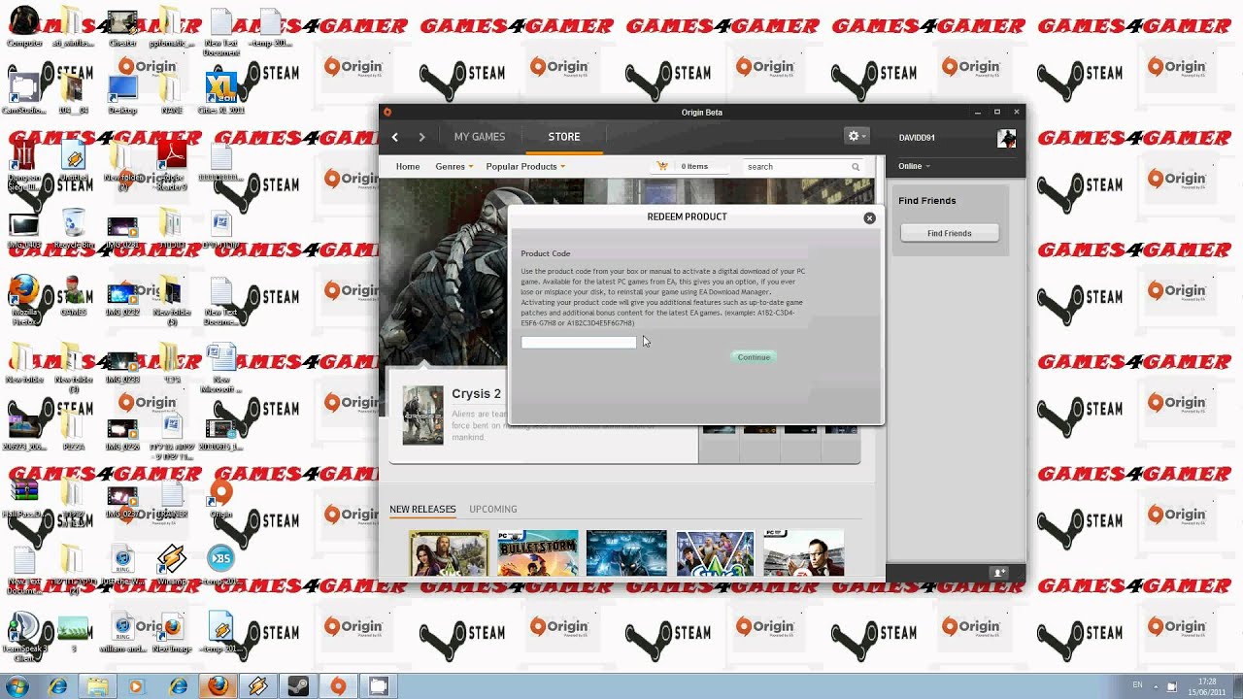
Task: Focus the product code input field
Action: pos(579,342)
